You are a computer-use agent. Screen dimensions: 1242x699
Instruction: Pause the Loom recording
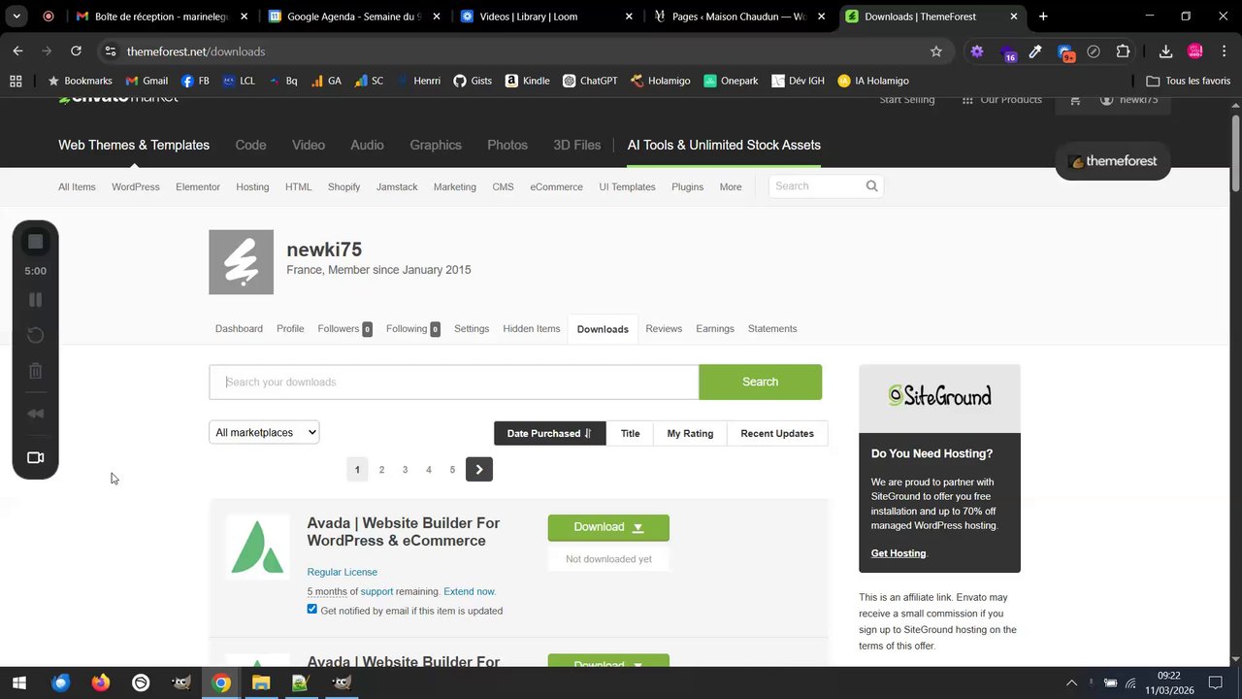tap(36, 300)
